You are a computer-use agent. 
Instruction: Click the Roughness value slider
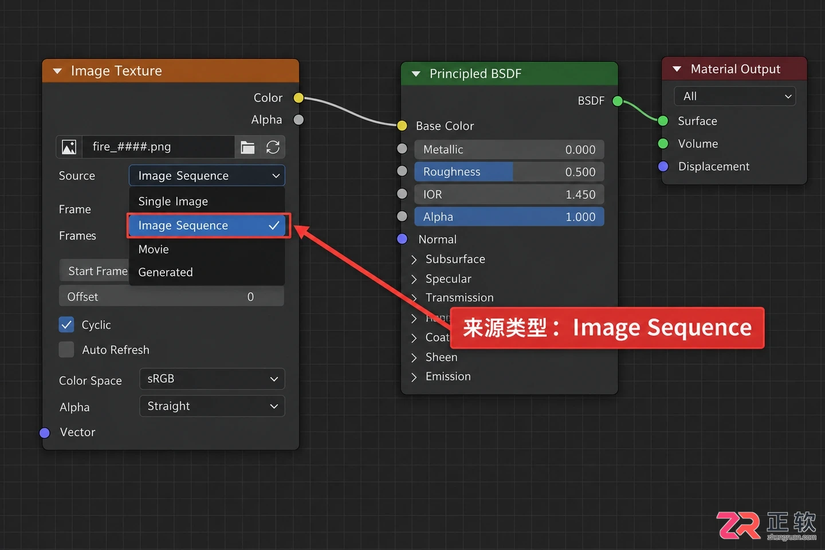509,172
